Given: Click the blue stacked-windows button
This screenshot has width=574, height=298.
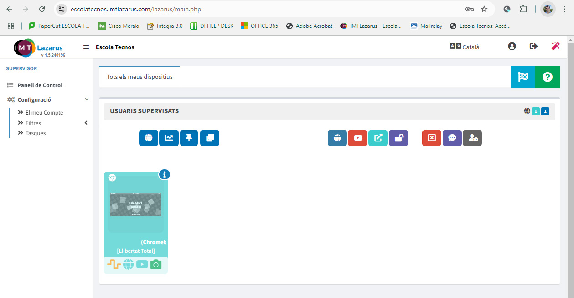Looking at the screenshot, I should [x=210, y=138].
